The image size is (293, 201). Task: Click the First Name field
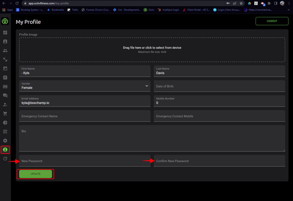pyautogui.click(x=85, y=71)
